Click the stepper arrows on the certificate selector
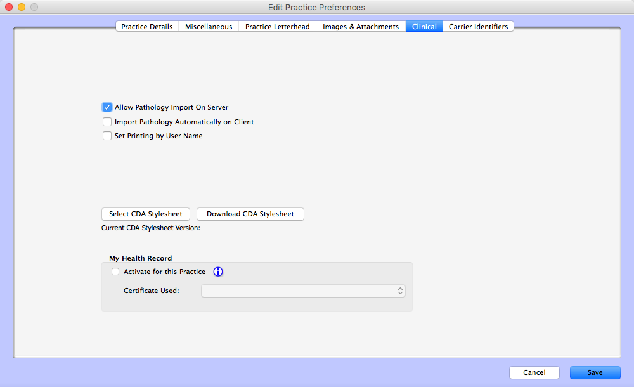This screenshot has height=387, width=634. 400,290
